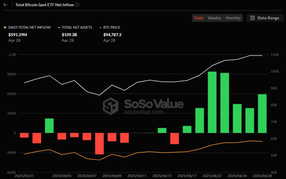Click the green legend color square
The width and height of the screenshot is (286, 179).
pos(5,28)
